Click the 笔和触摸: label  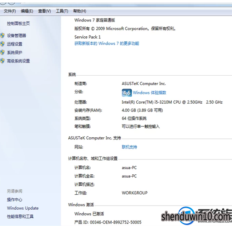click(83, 126)
